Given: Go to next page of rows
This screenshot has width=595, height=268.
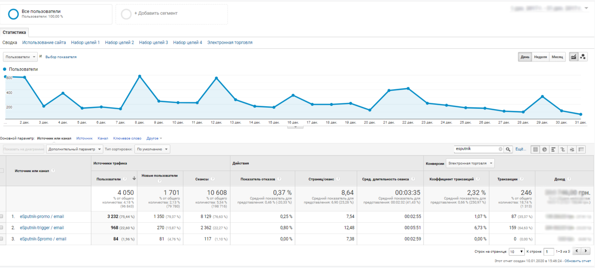Looking at the screenshot, I should (586, 251).
